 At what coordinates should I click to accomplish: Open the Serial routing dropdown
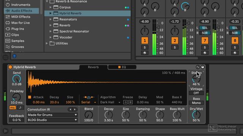click(88, 102)
